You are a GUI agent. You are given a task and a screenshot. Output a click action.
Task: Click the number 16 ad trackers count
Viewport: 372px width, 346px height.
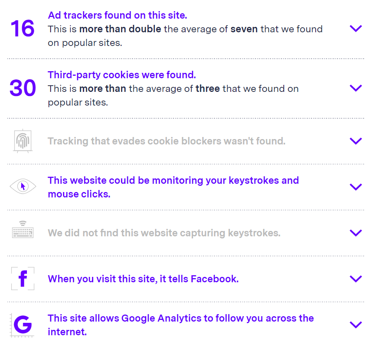22,29
